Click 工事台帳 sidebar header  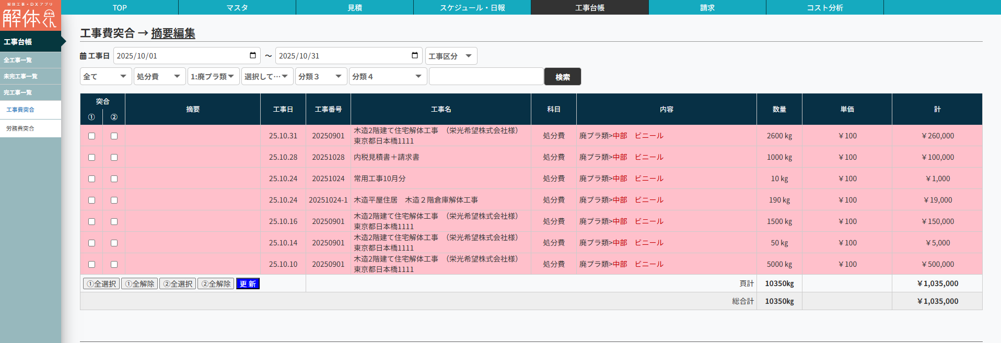(30, 42)
